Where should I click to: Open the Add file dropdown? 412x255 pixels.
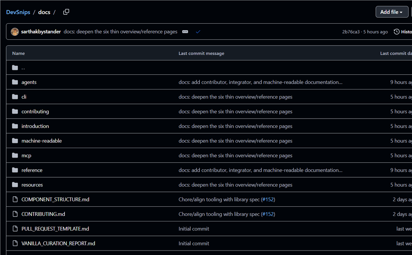(x=392, y=12)
